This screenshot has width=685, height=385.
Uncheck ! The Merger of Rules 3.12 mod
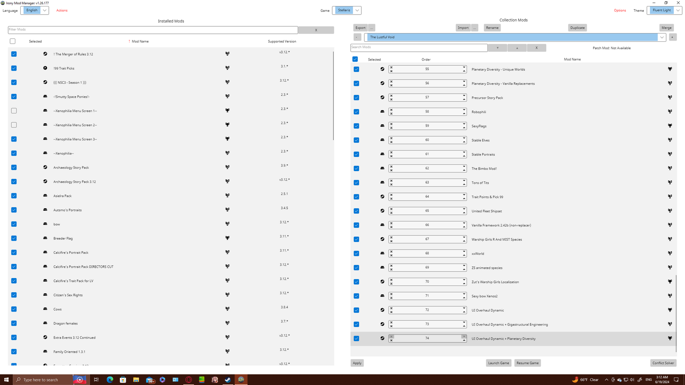[14, 54]
